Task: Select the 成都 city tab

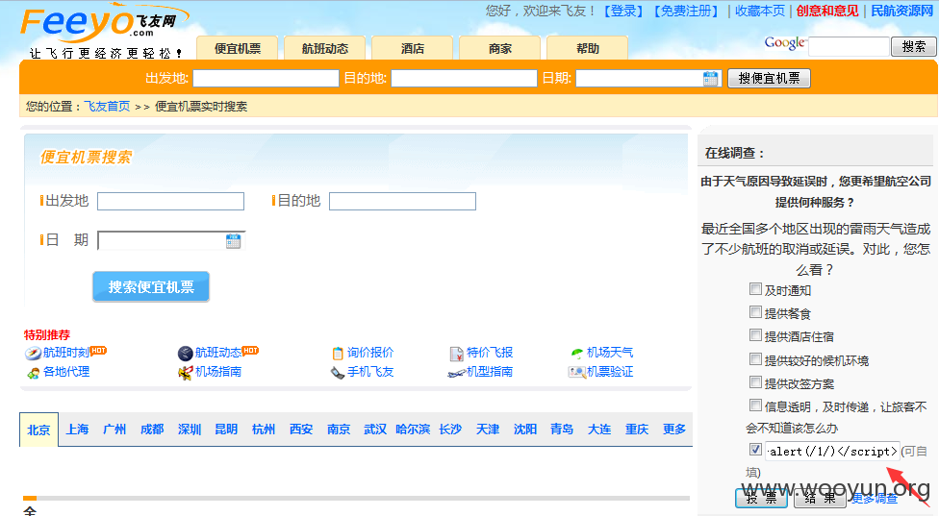Action: click(152, 430)
